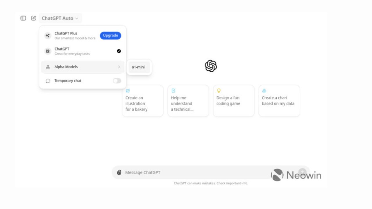The image size is (372, 209).
Task: Click the ChatGPT can make mistakes disclaimer text
Action: pyautogui.click(x=211, y=183)
